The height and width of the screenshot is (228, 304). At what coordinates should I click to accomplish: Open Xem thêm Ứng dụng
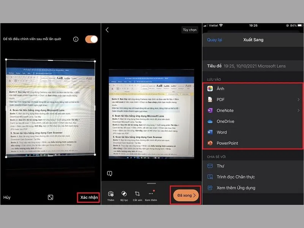click(253, 188)
